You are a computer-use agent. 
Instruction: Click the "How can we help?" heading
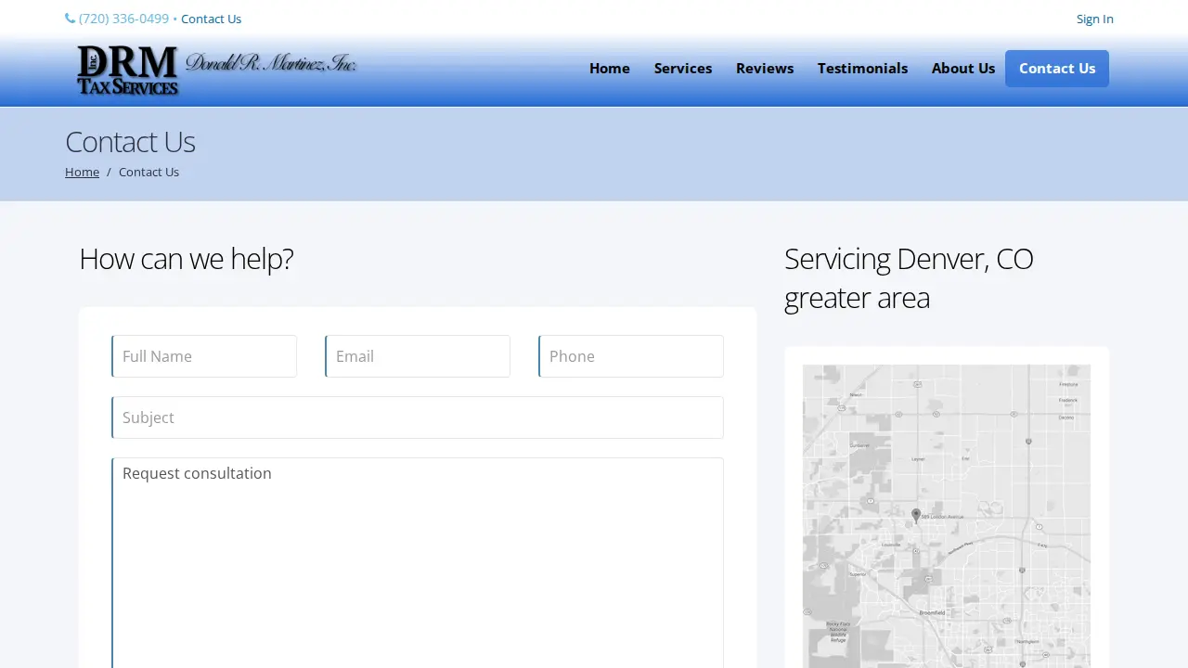pyautogui.click(x=186, y=258)
